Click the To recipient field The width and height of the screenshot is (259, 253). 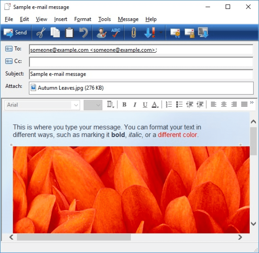point(141,49)
